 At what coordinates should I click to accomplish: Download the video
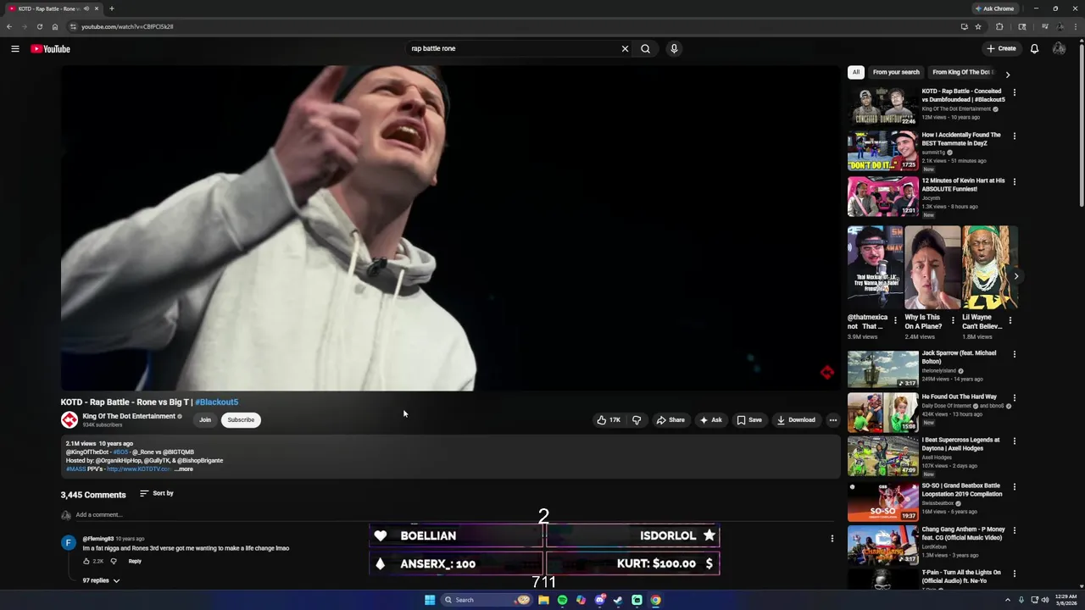click(796, 420)
